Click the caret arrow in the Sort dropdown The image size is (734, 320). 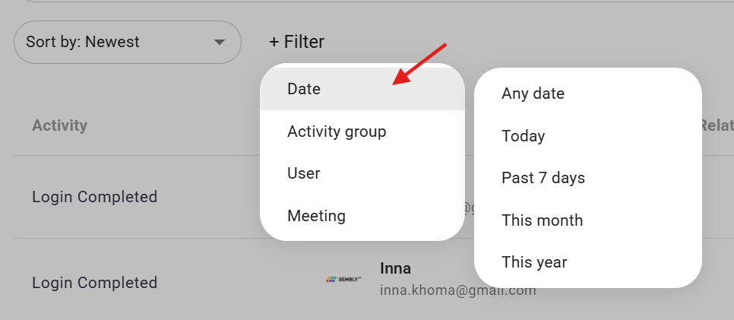[x=220, y=42]
